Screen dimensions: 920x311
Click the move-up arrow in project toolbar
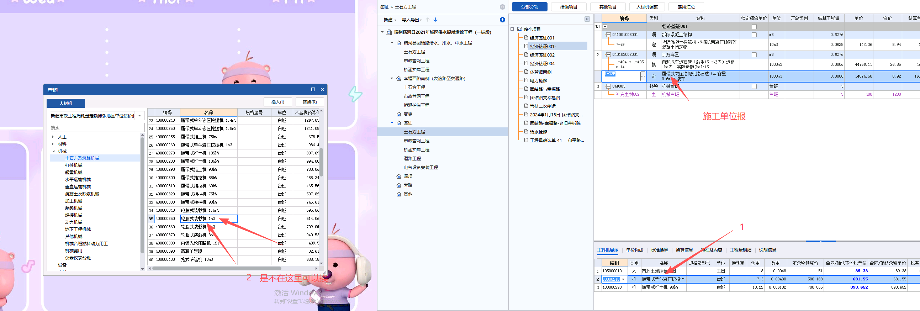click(x=428, y=20)
